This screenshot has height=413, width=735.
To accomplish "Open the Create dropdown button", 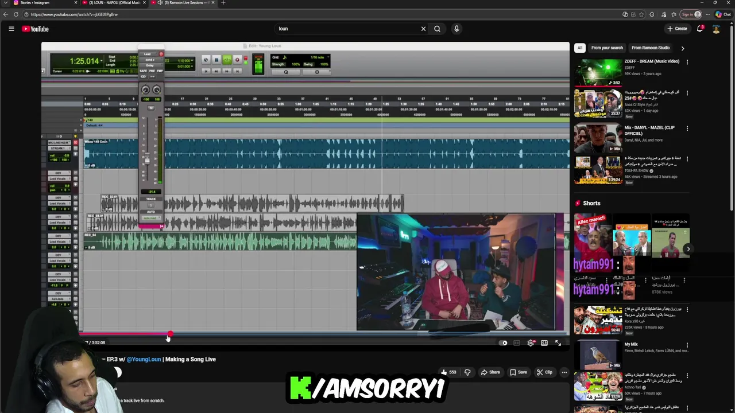I will tap(677, 29).
